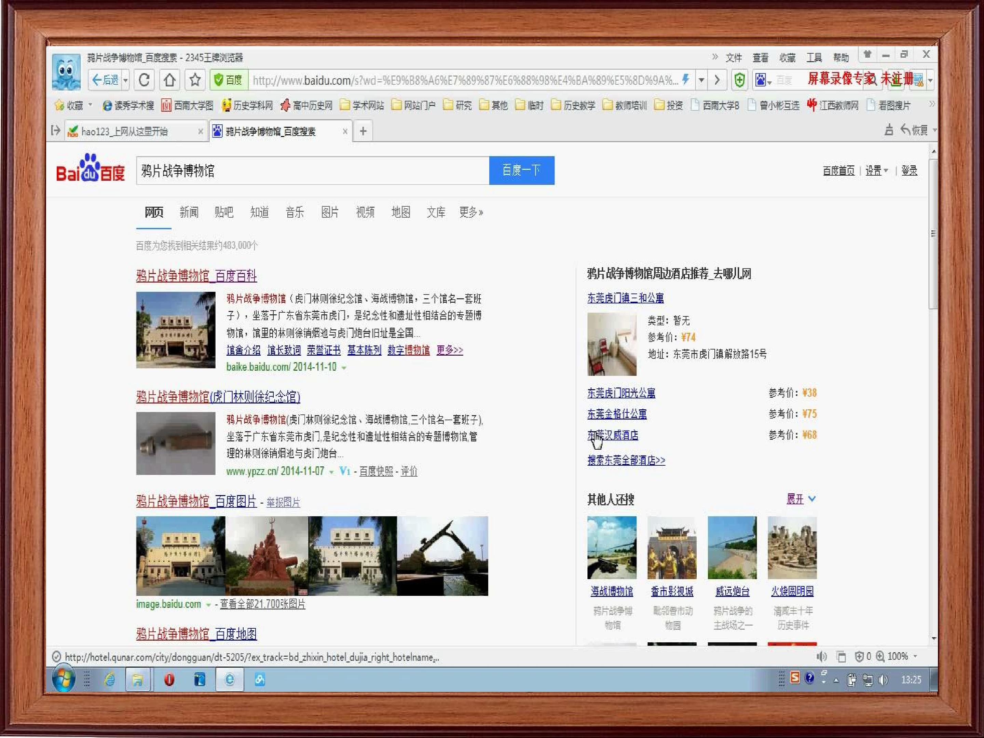The width and height of the screenshot is (984, 738).
Task: Click the Windows Start orb
Action: coord(64,680)
